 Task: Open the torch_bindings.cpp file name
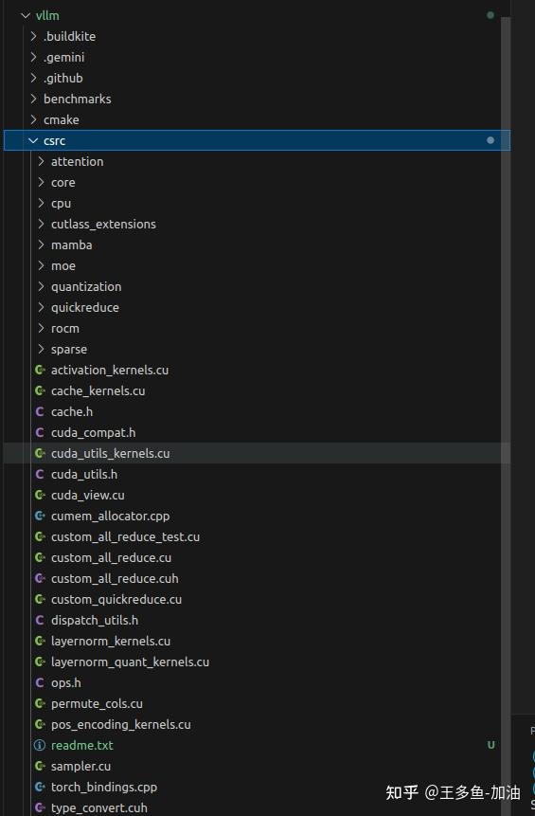[x=104, y=787]
